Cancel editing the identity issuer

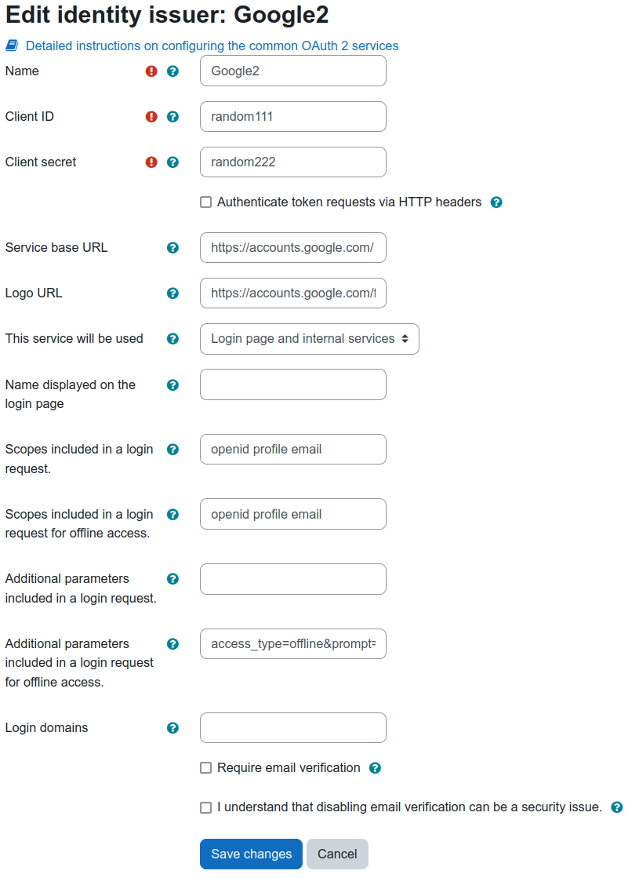tap(337, 854)
